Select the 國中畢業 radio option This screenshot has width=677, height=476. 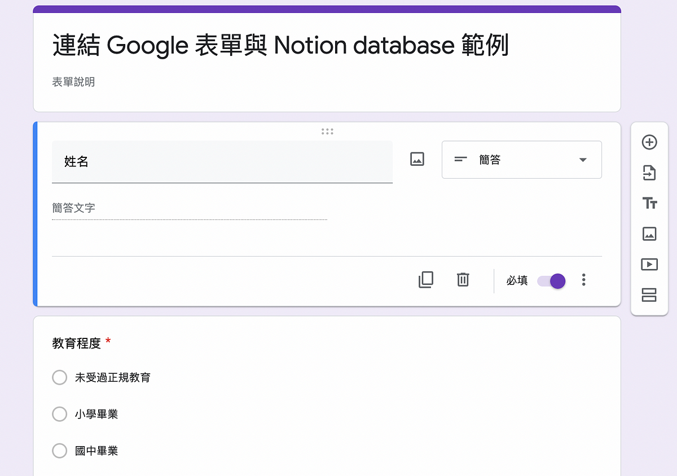pyautogui.click(x=60, y=451)
